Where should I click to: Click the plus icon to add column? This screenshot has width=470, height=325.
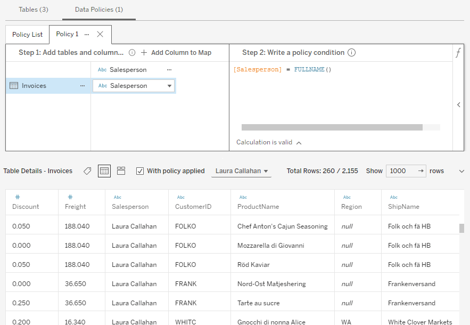point(144,53)
